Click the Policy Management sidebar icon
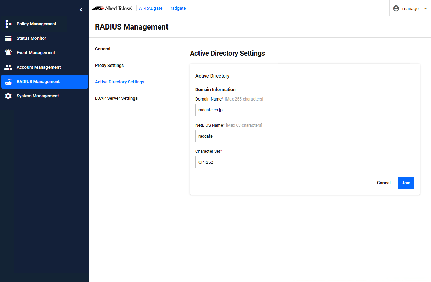 pyautogui.click(x=9, y=24)
